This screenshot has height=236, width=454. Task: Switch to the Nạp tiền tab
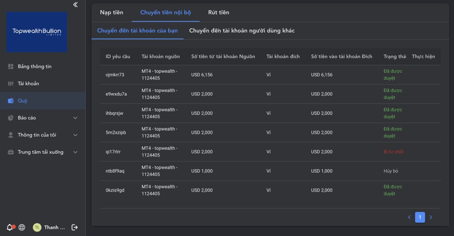pyautogui.click(x=112, y=13)
